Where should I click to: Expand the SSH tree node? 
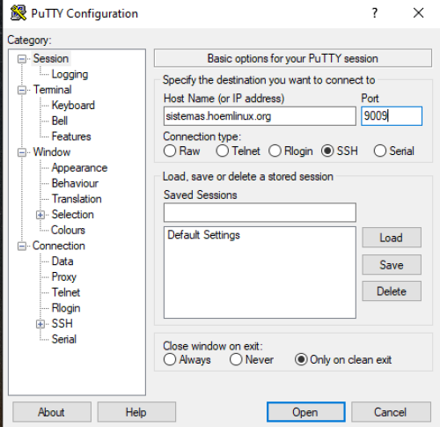tap(40, 324)
